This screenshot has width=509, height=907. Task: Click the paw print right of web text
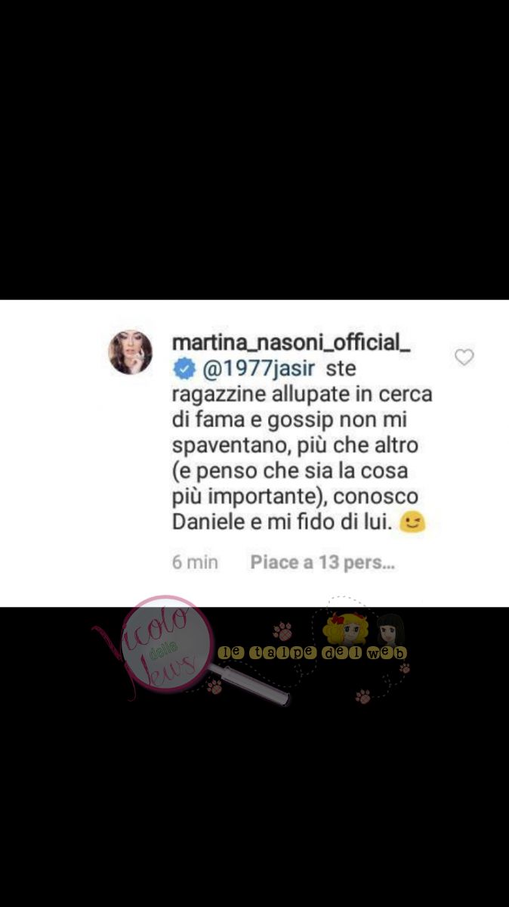coord(405,667)
